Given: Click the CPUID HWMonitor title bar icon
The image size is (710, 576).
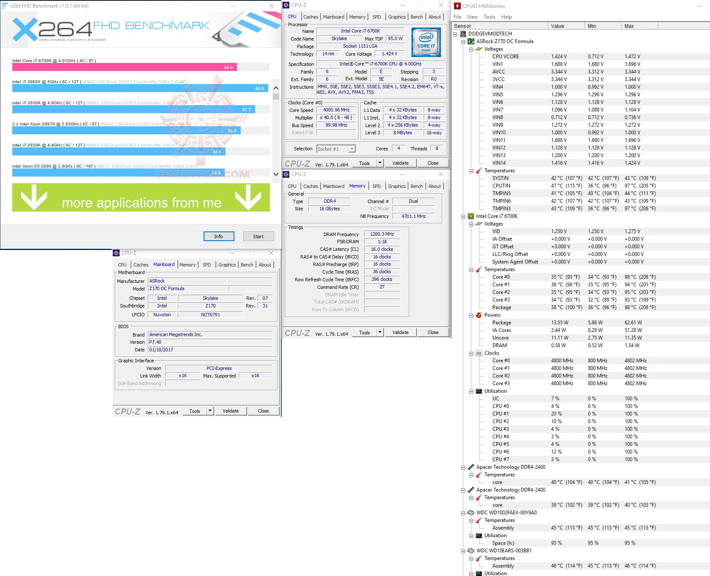Looking at the screenshot, I should pyautogui.click(x=457, y=6).
